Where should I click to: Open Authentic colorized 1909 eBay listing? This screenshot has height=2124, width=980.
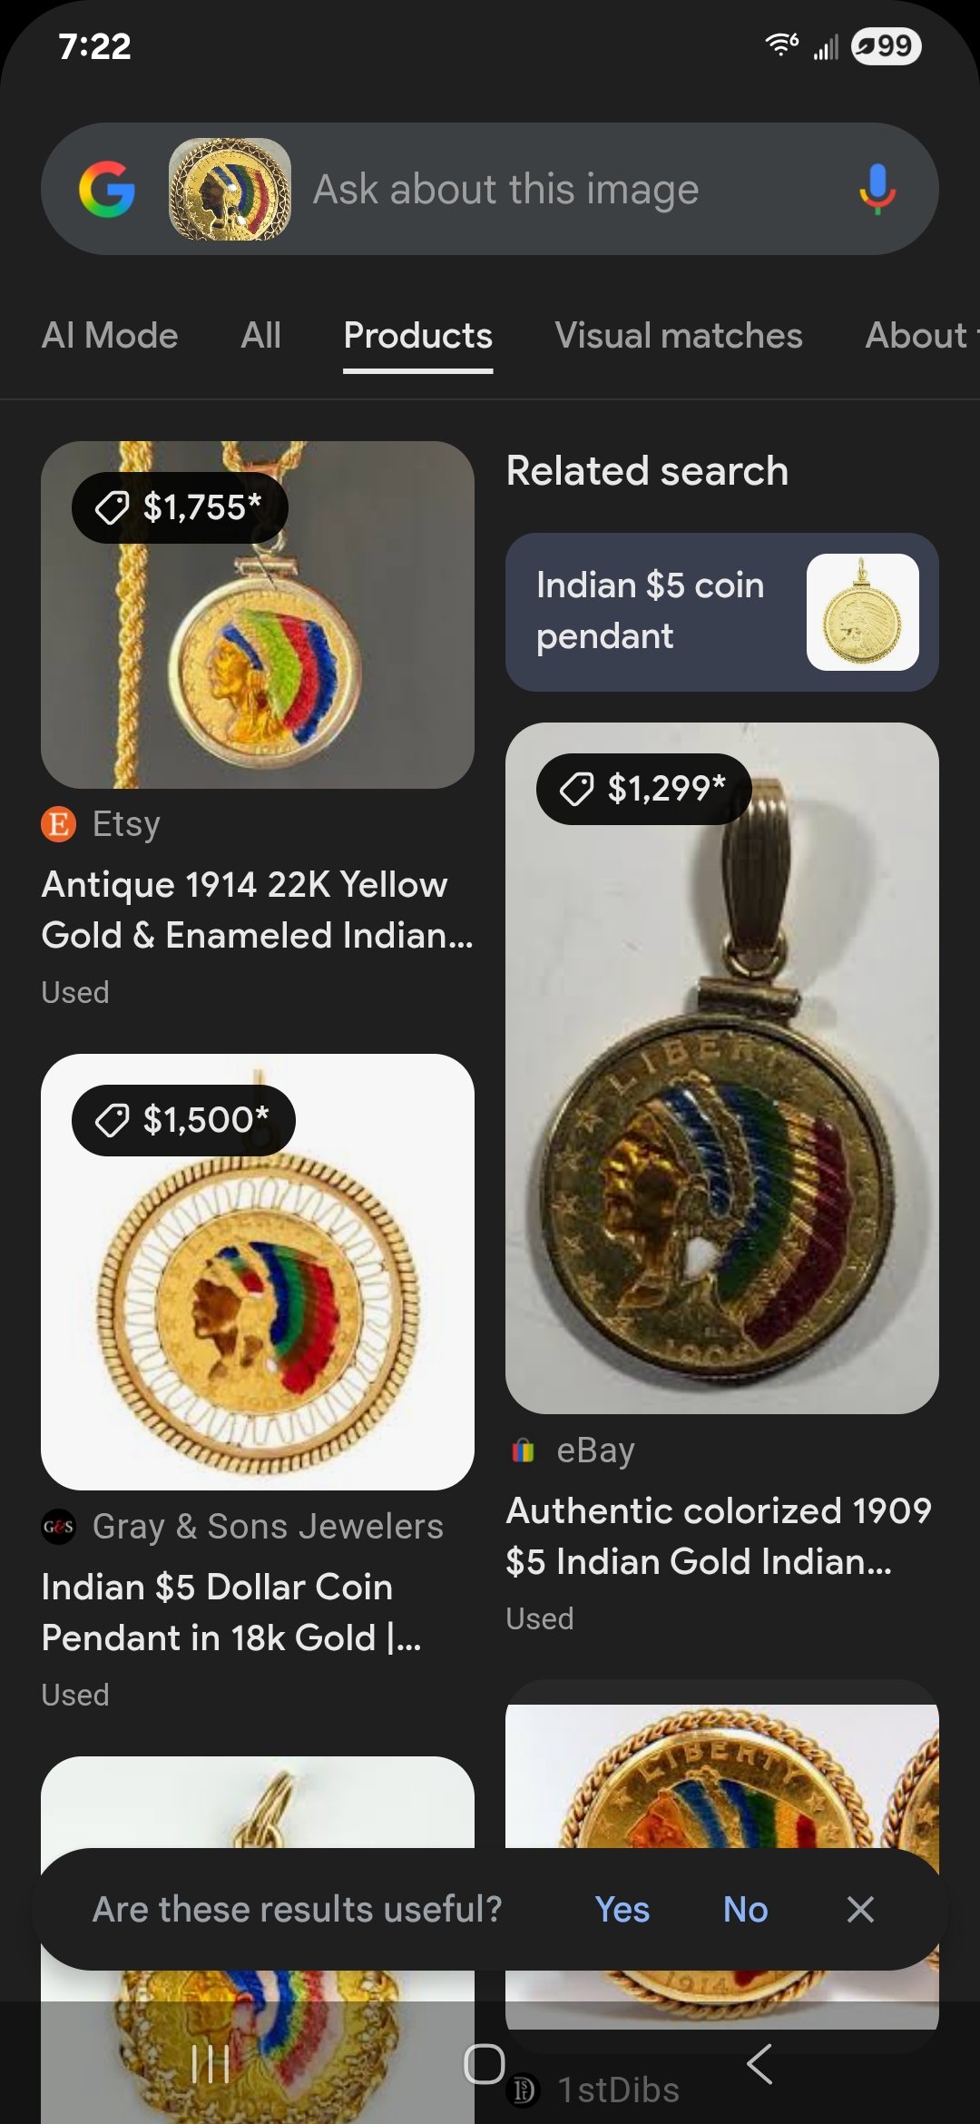(719, 1536)
